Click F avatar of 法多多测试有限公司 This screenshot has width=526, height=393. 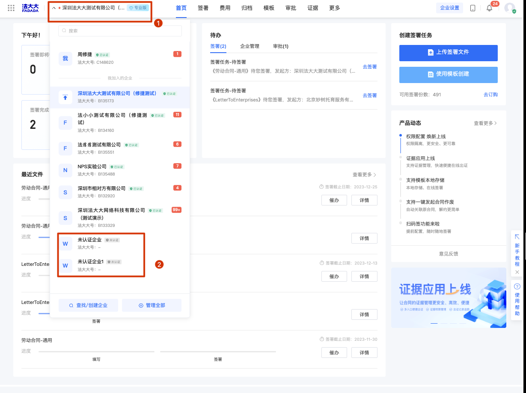(x=65, y=149)
